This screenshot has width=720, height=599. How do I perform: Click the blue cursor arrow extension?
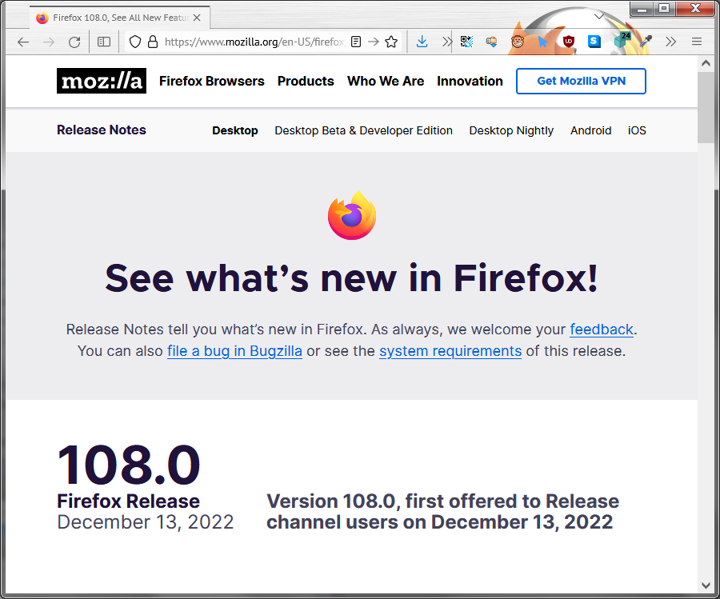pyautogui.click(x=542, y=42)
